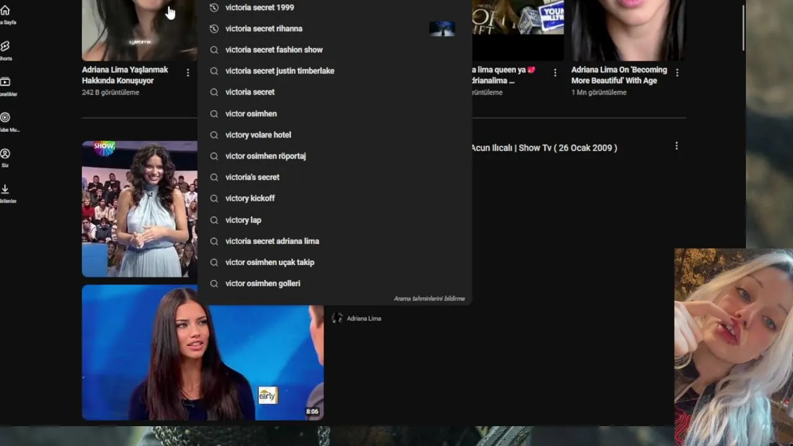Choose suggestion 'victory kickoff'
793x446 pixels.
[x=335, y=198]
